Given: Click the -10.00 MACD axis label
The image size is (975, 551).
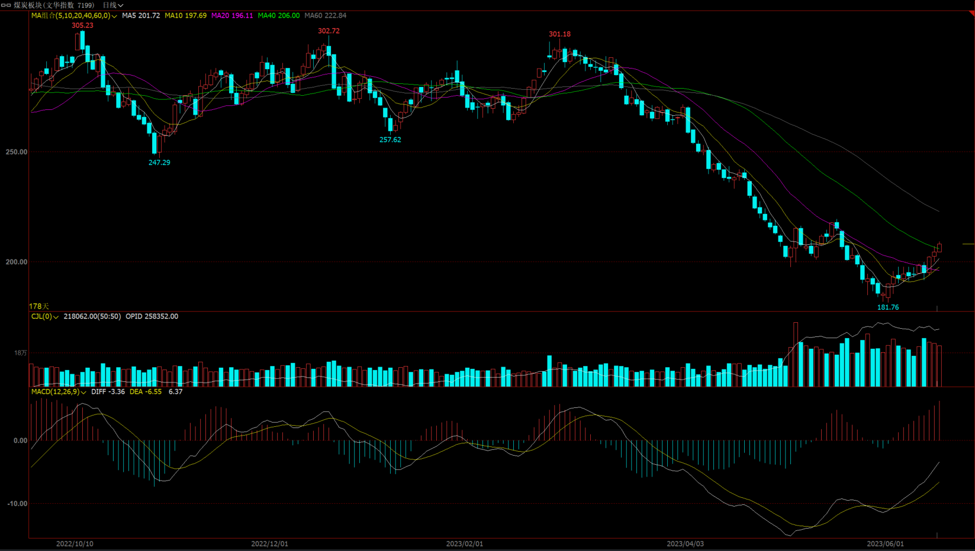Looking at the screenshot, I should click(17, 504).
